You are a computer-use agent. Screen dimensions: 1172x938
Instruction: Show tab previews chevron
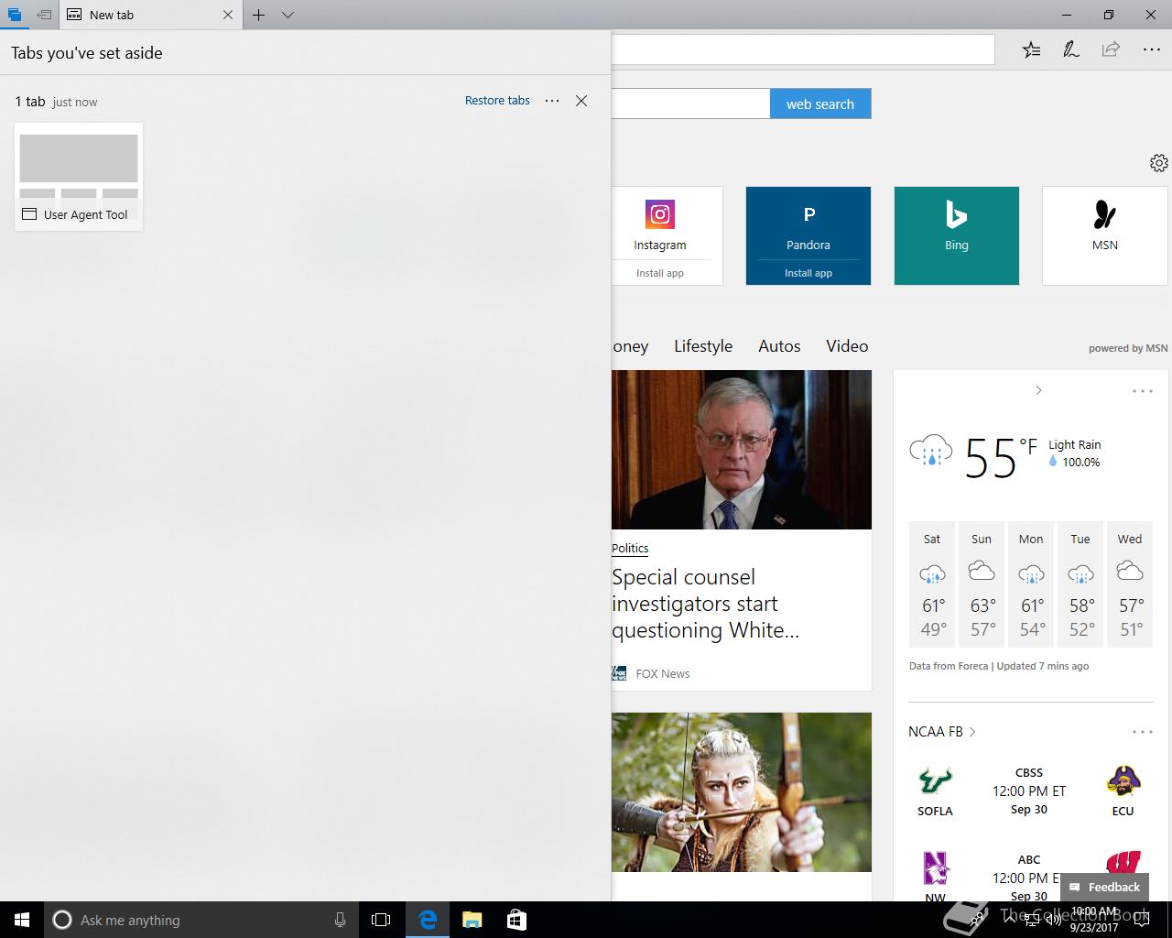click(x=288, y=15)
